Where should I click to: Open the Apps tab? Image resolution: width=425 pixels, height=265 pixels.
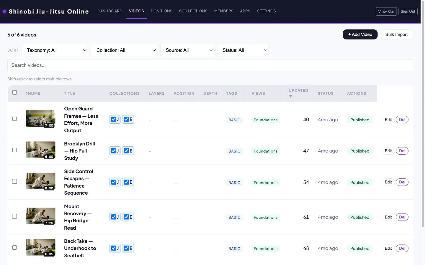[245, 11]
